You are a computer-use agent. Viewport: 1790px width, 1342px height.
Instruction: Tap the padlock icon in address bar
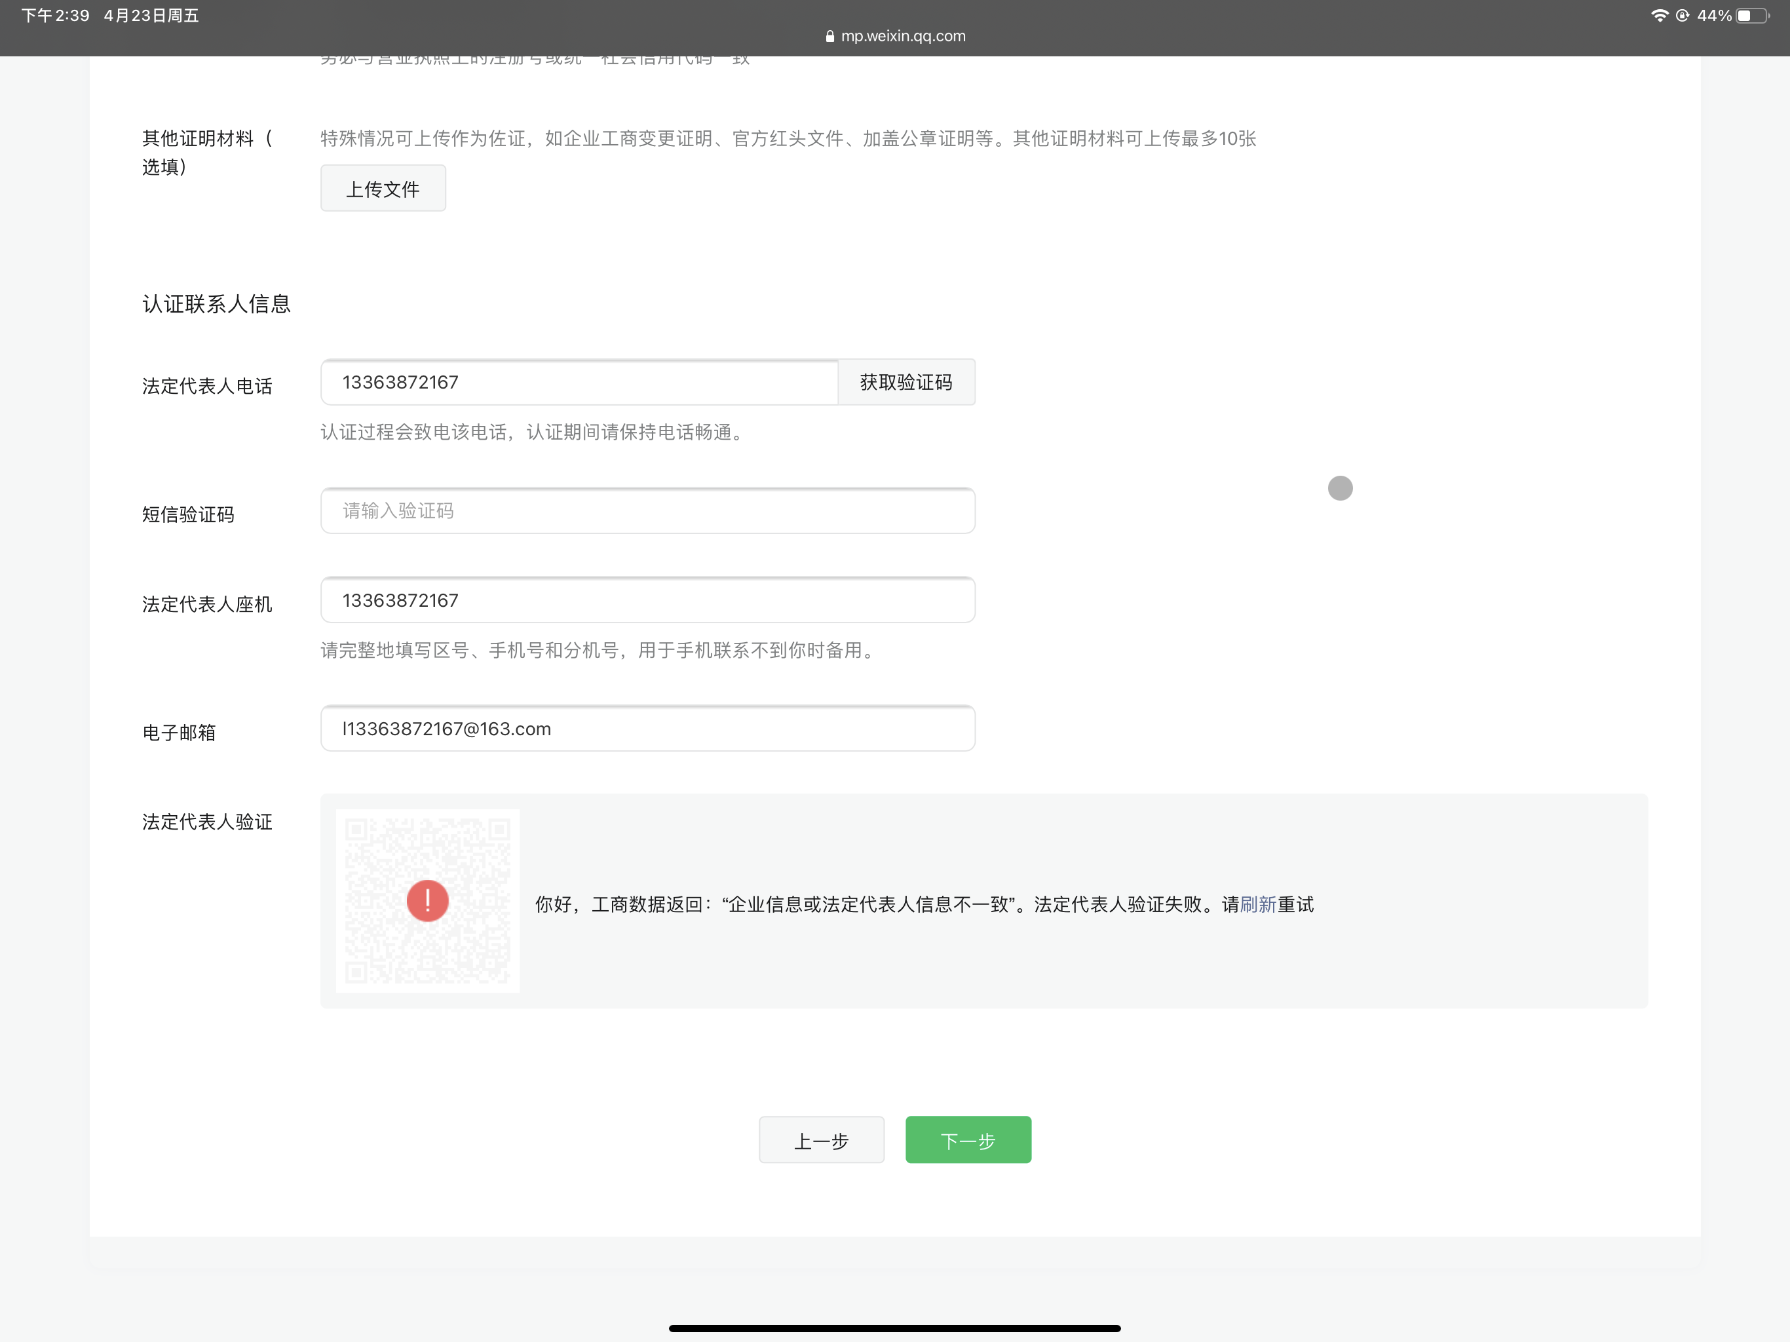829,37
